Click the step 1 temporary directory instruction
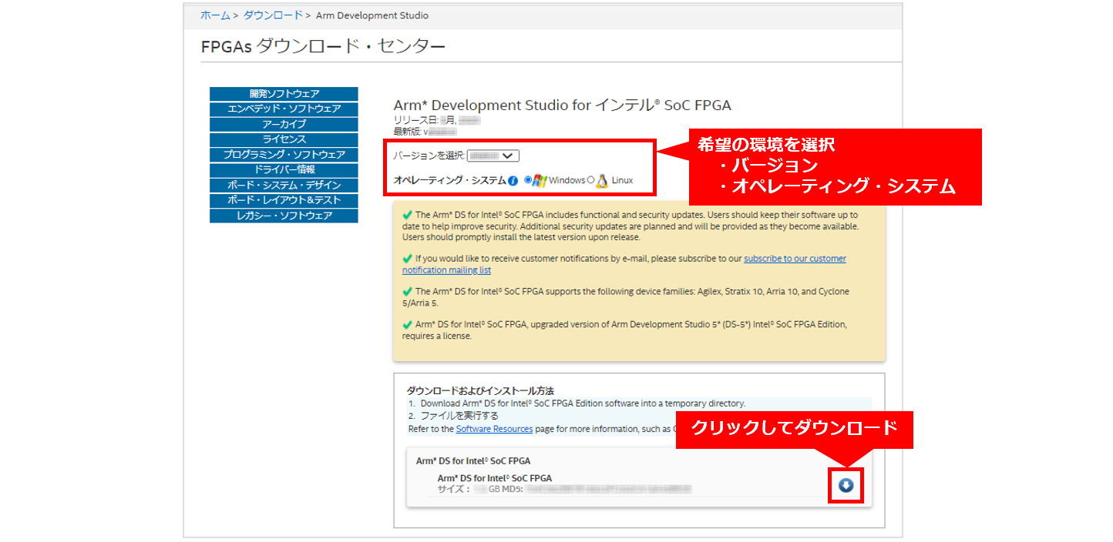The width and height of the screenshot is (1113, 542). click(x=583, y=403)
